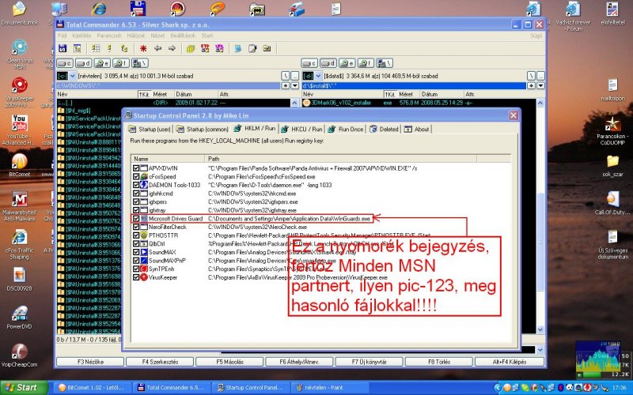The image size is (633, 395).
Task: Switch right panel to CD drive e
Action: click(347, 63)
